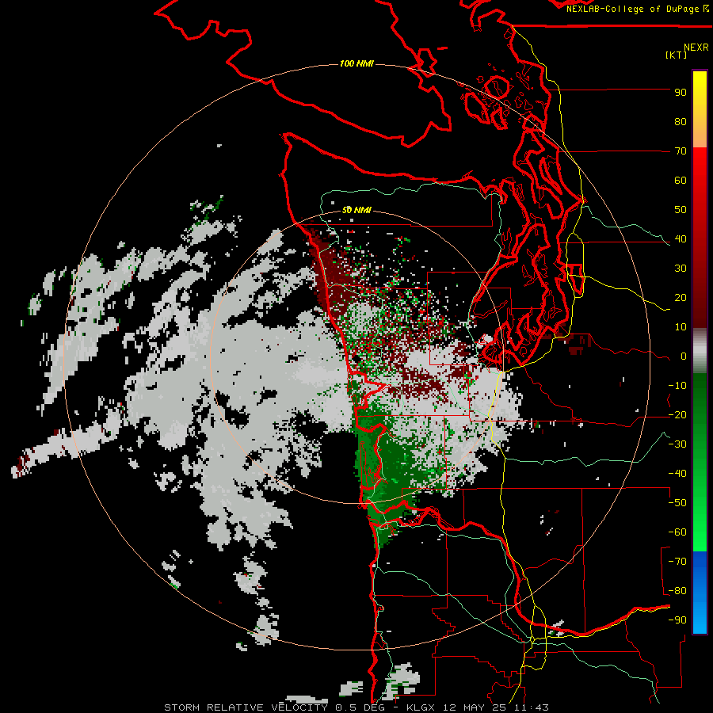Click the 100 NMI range ring label

click(x=356, y=63)
